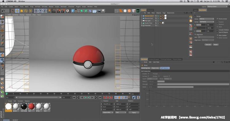Image resolution: width=230 pixels, height=121 pixels.
Task: Click the Execute button
Action: pos(208,44)
